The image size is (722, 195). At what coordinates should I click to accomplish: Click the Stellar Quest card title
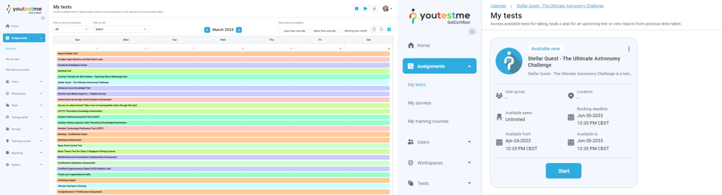(574, 62)
